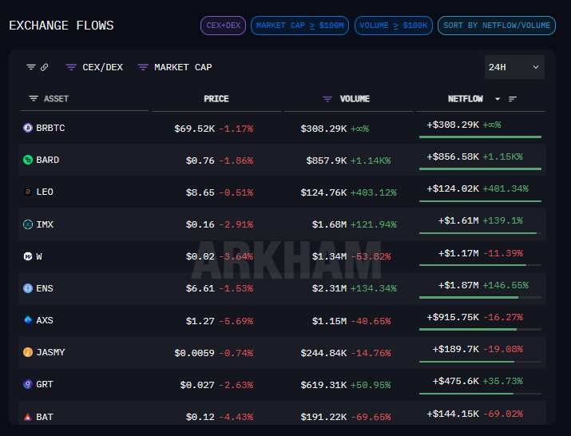This screenshot has height=436, width=571.
Task: Toggle the MARKET CAP ≥ $100M chip
Action: pos(299,26)
